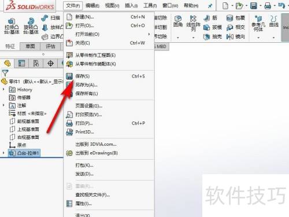289x217 pixels.
Task: Select the 镜向 mirror tool
Action: 235,36
